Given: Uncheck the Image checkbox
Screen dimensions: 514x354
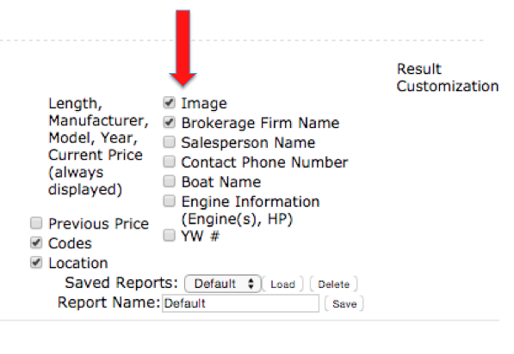Looking at the screenshot, I should point(169,103).
